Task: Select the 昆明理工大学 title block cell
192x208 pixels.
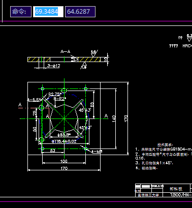Action: tap(149, 195)
